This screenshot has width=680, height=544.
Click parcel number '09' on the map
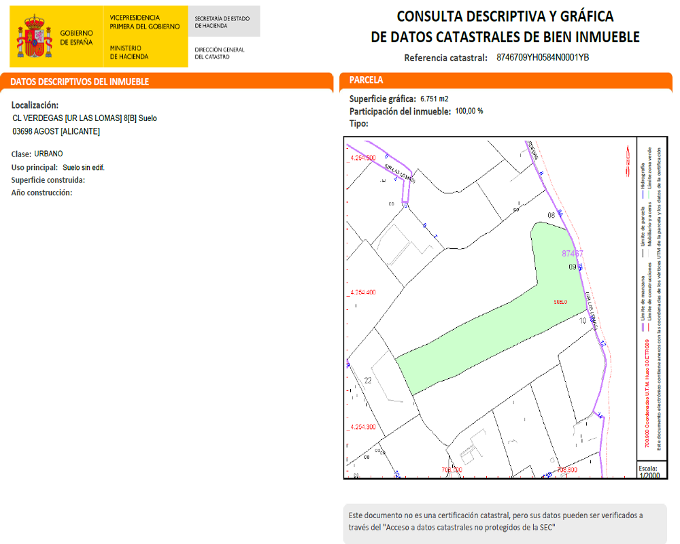click(x=573, y=267)
